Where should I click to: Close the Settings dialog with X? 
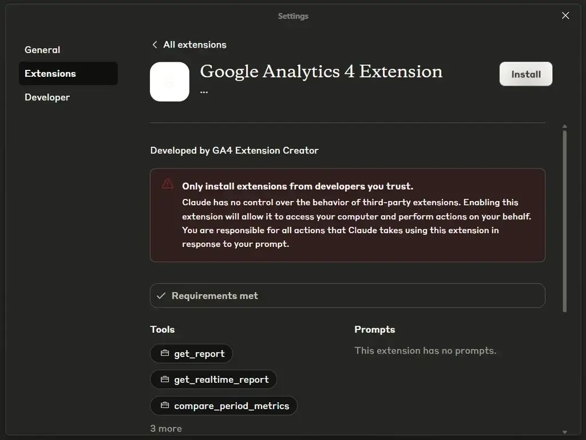(x=565, y=15)
